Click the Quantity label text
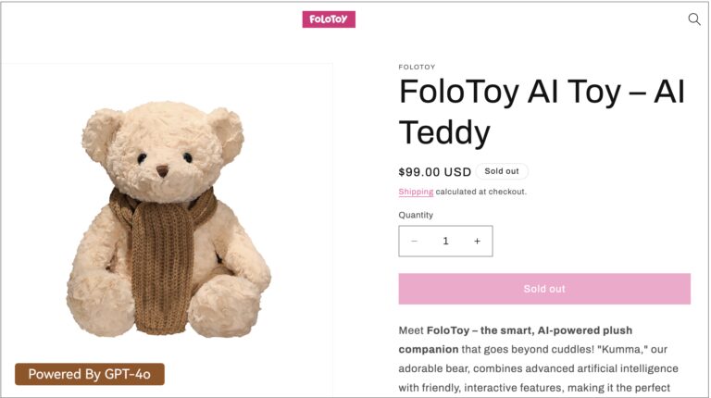This screenshot has width=711, height=398. coord(416,215)
